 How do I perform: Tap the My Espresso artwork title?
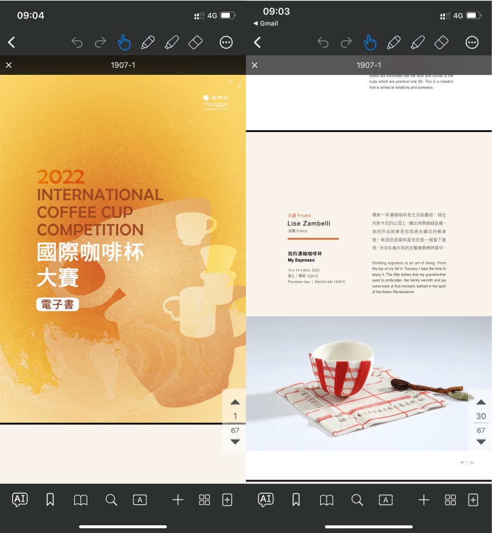coord(301,260)
